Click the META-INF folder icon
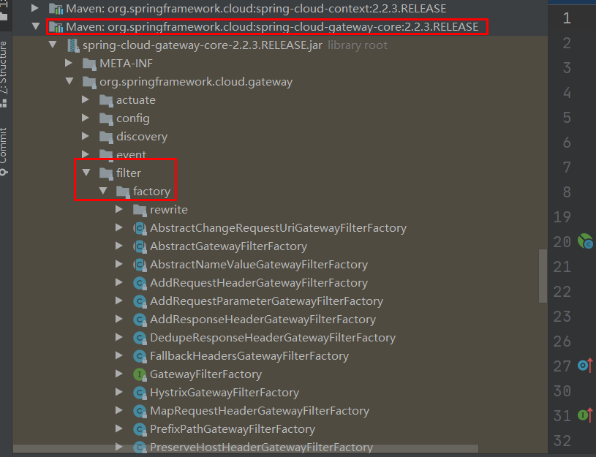 [89, 64]
